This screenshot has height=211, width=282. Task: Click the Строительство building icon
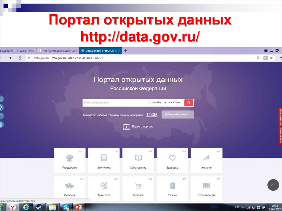(207, 185)
